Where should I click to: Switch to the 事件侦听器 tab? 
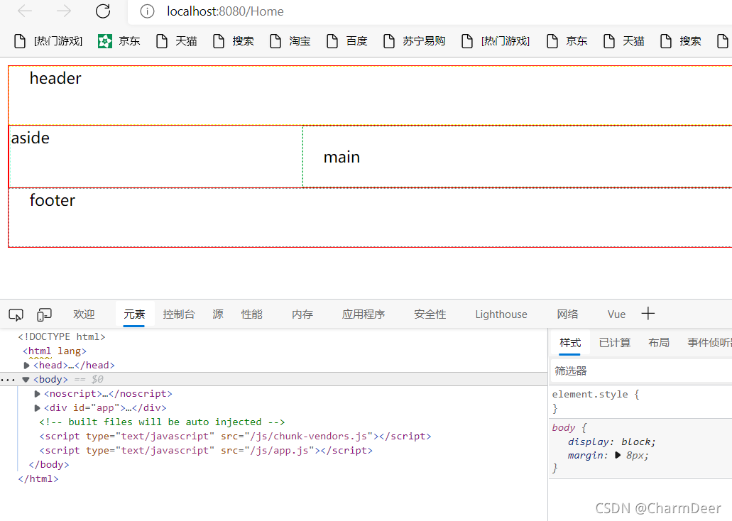coord(709,343)
